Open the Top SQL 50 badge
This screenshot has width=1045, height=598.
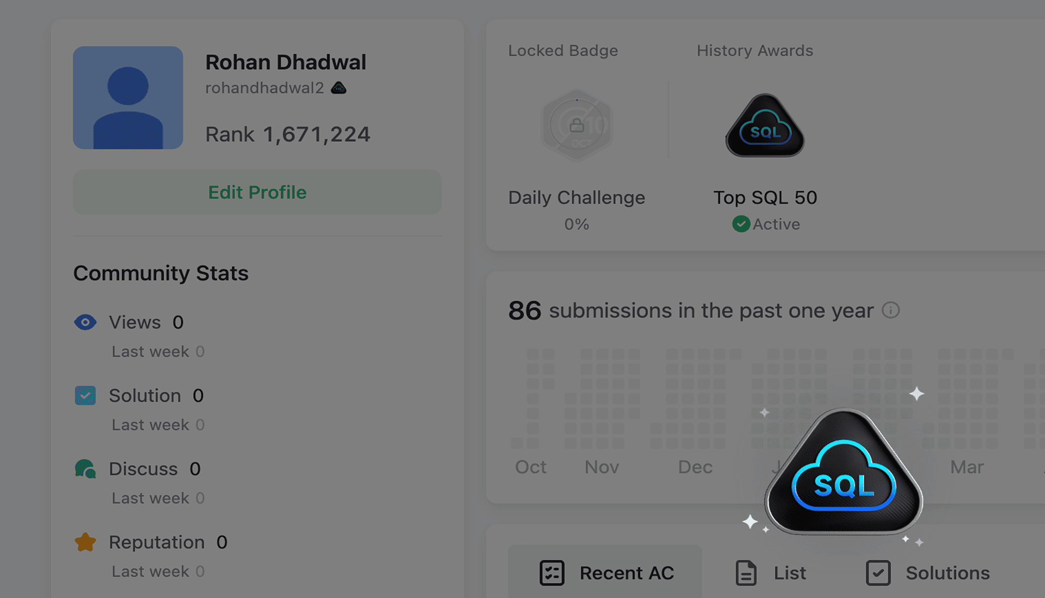pos(765,125)
